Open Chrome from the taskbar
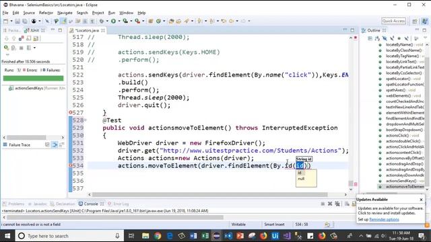Screen dimensions: 431x242 [158, 236]
